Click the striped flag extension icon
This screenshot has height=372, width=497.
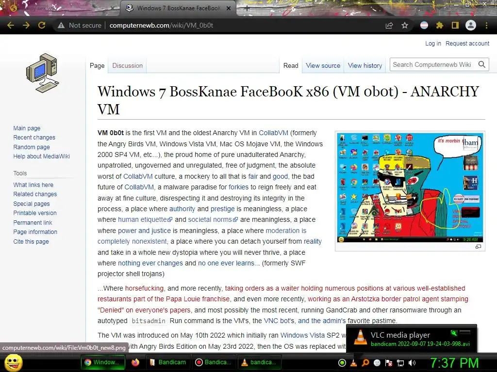point(424,25)
